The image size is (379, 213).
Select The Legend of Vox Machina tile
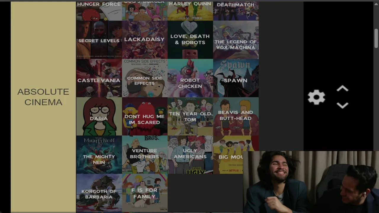pyautogui.click(x=236, y=40)
